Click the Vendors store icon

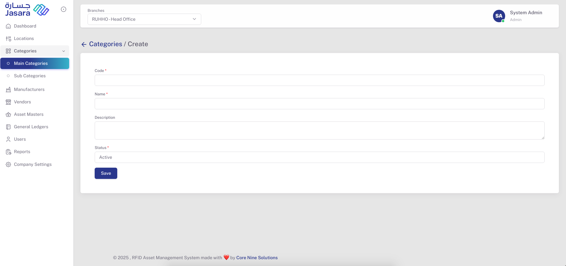click(8, 102)
